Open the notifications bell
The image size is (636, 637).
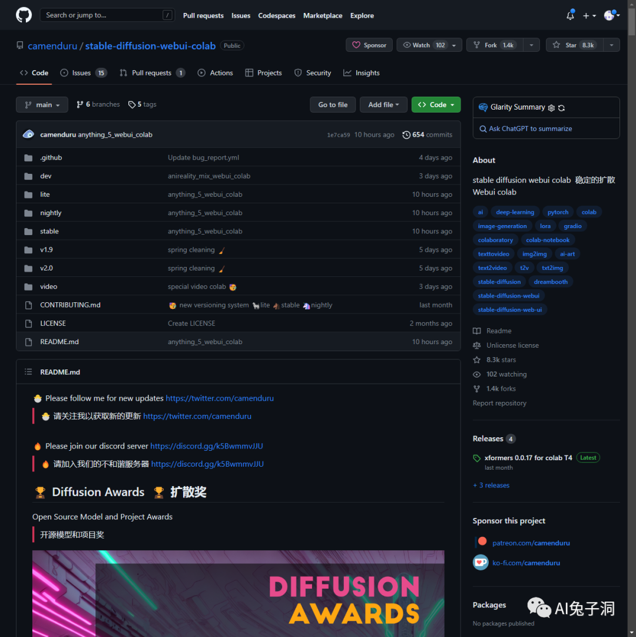pos(570,15)
